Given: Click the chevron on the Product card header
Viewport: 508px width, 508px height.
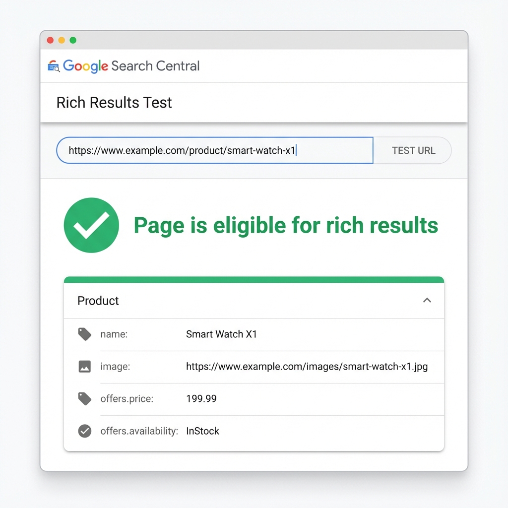Looking at the screenshot, I should pyautogui.click(x=427, y=300).
